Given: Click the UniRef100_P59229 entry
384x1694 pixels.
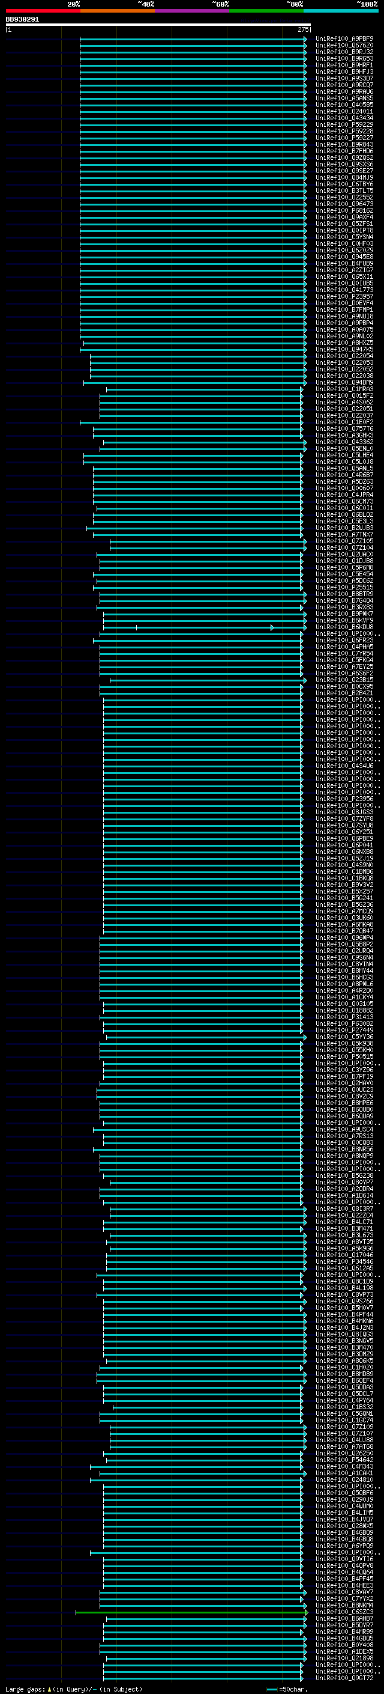Looking at the screenshot, I should click(344, 124).
